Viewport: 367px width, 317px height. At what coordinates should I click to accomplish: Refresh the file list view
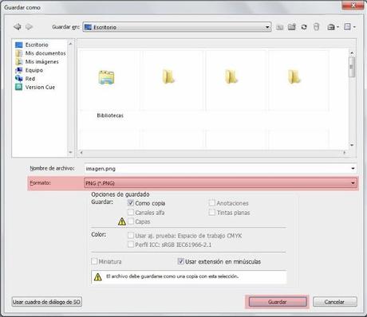304,27
